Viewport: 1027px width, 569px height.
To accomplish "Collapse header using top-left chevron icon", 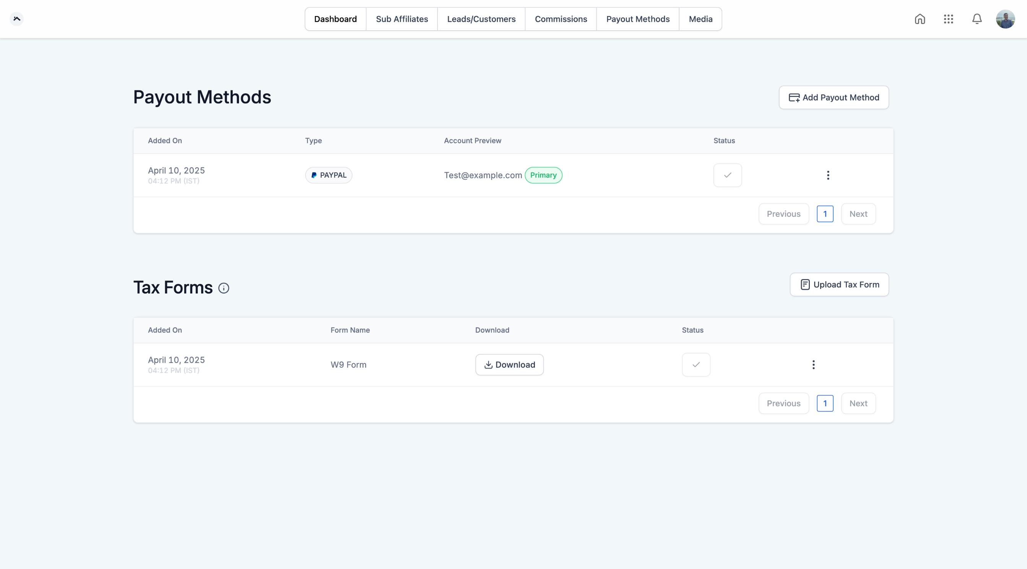I will (17, 19).
